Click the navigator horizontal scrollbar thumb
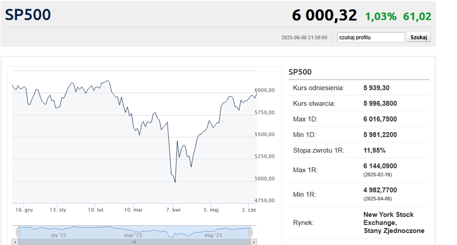The width and height of the screenshot is (457, 245). tap(134, 242)
